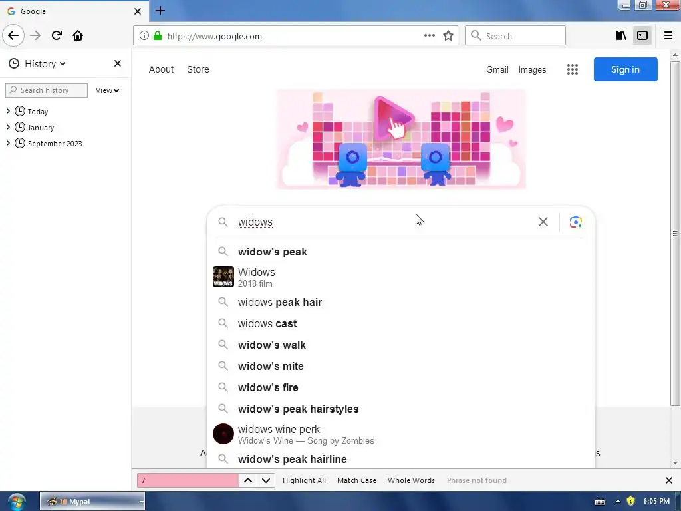Screen dimensions: 681x511
Task: Show site information icon in address bar
Action: pos(144,36)
